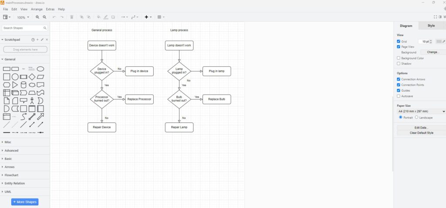The image size is (446, 208).
Task: Click the Clear Default Style button
Action: point(421,133)
